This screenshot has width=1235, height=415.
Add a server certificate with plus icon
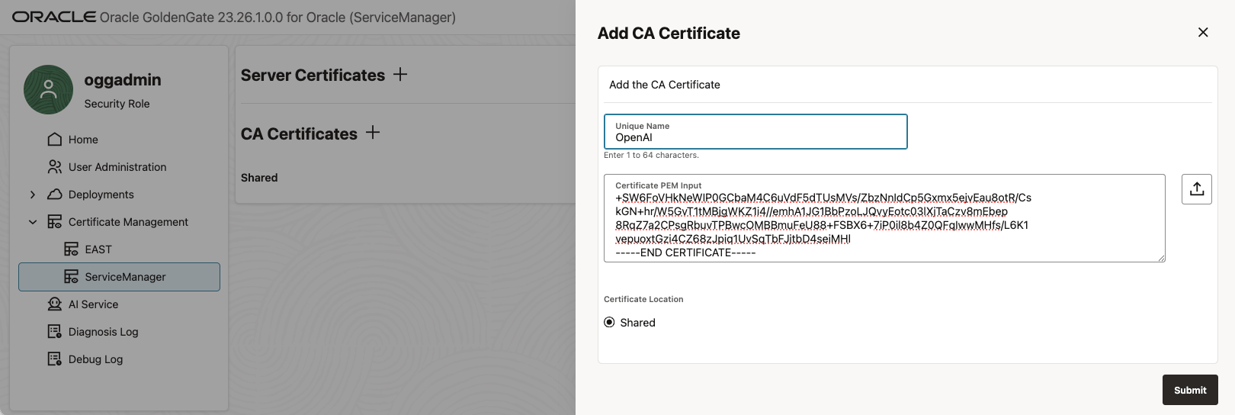tap(400, 75)
